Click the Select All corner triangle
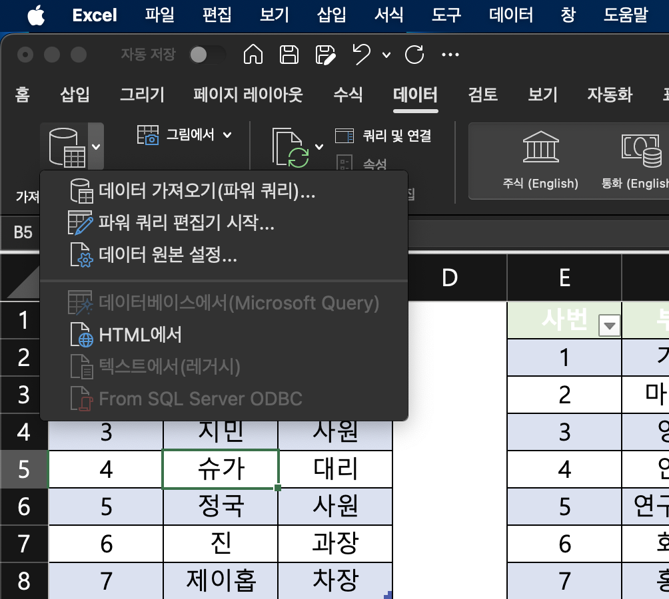669x599 pixels. [x=25, y=283]
